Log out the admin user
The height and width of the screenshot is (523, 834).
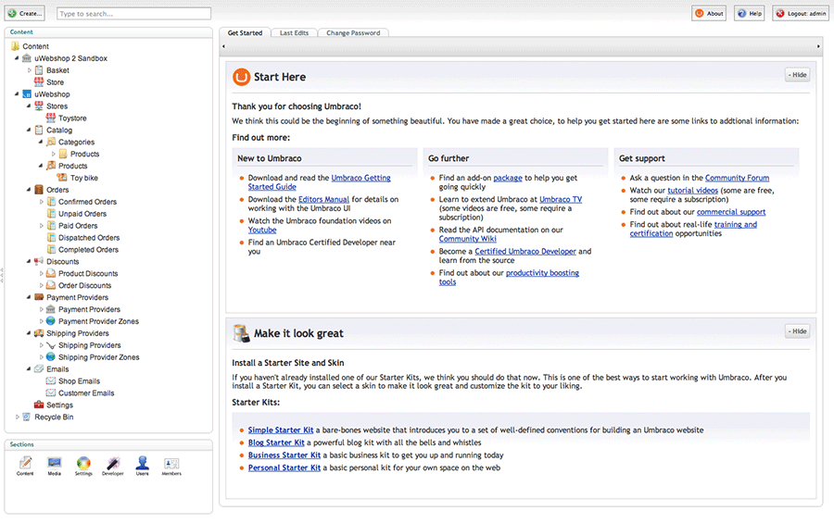pos(801,13)
